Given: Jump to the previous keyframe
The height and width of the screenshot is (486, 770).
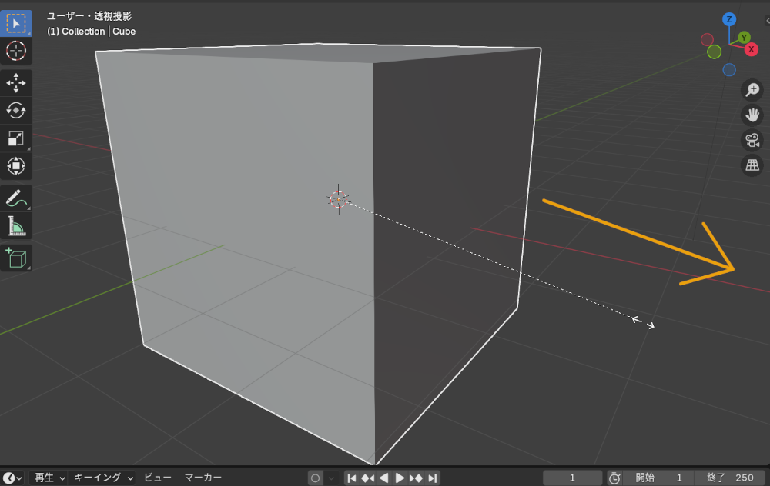Looking at the screenshot, I should pyautogui.click(x=368, y=478).
